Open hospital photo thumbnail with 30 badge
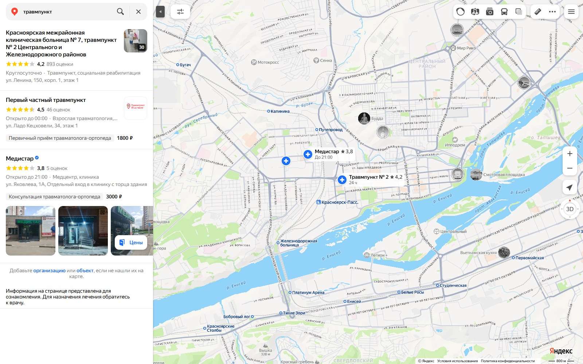 click(136, 41)
